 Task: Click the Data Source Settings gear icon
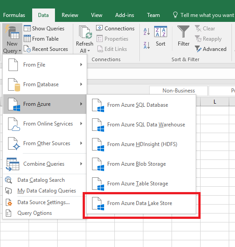8,202
